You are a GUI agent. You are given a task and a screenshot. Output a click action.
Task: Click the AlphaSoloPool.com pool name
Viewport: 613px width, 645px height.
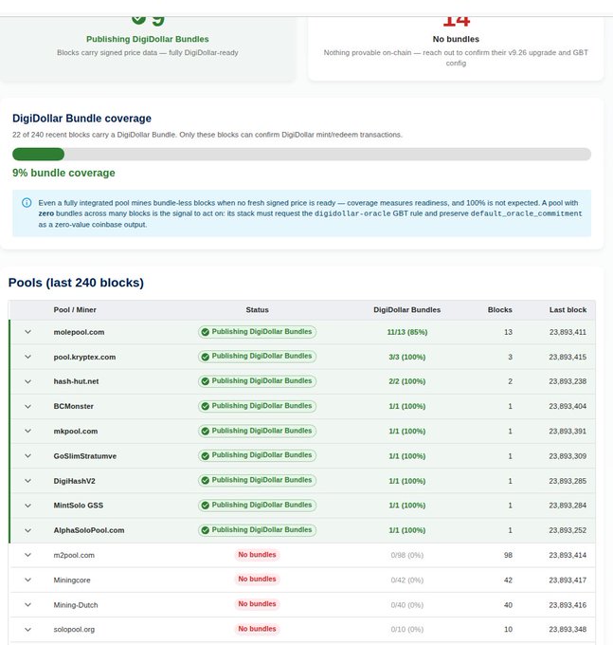(x=89, y=530)
